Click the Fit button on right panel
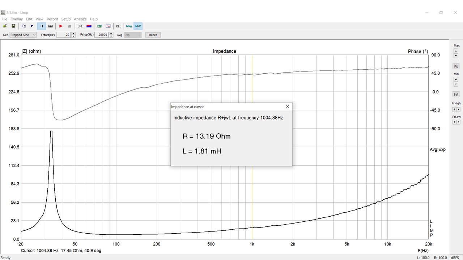 [456, 66]
